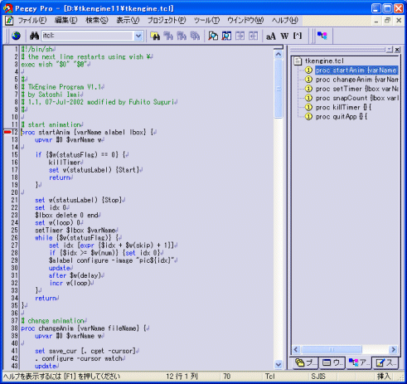This screenshot has width=407, height=384.
Task: Click the magnifier document search icon
Action: pyautogui.click(x=213, y=36)
